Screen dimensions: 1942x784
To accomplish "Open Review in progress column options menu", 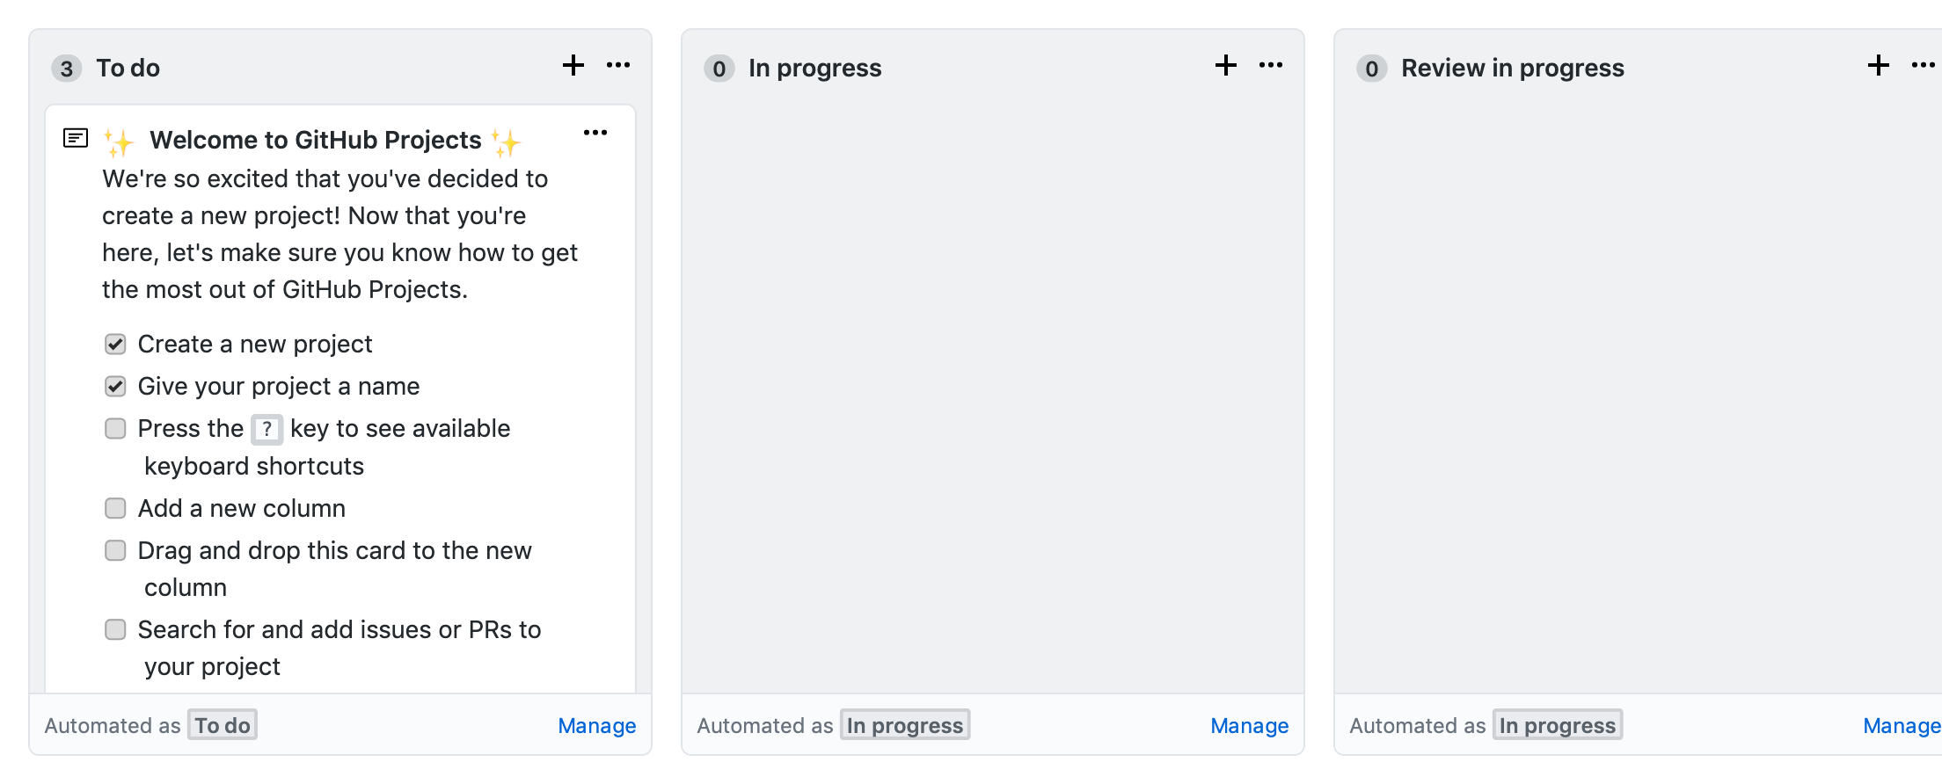I will pyautogui.click(x=1924, y=65).
